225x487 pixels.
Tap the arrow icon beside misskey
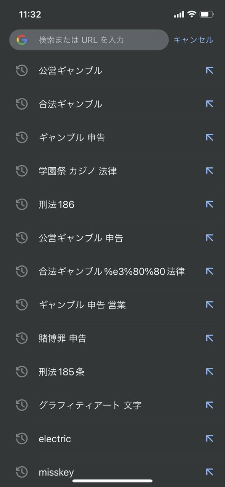[210, 472]
